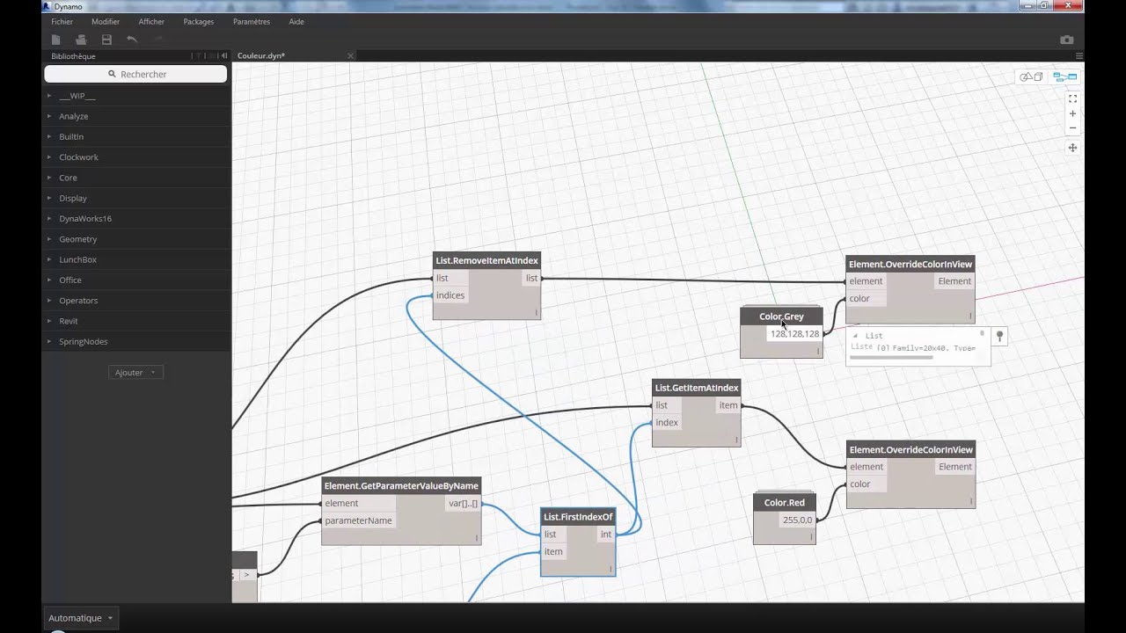The width and height of the screenshot is (1126, 633).
Task: Open the Paramètres menu
Action: pos(252,22)
